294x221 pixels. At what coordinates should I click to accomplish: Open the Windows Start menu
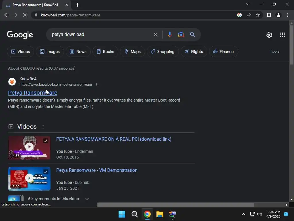coord(122,214)
